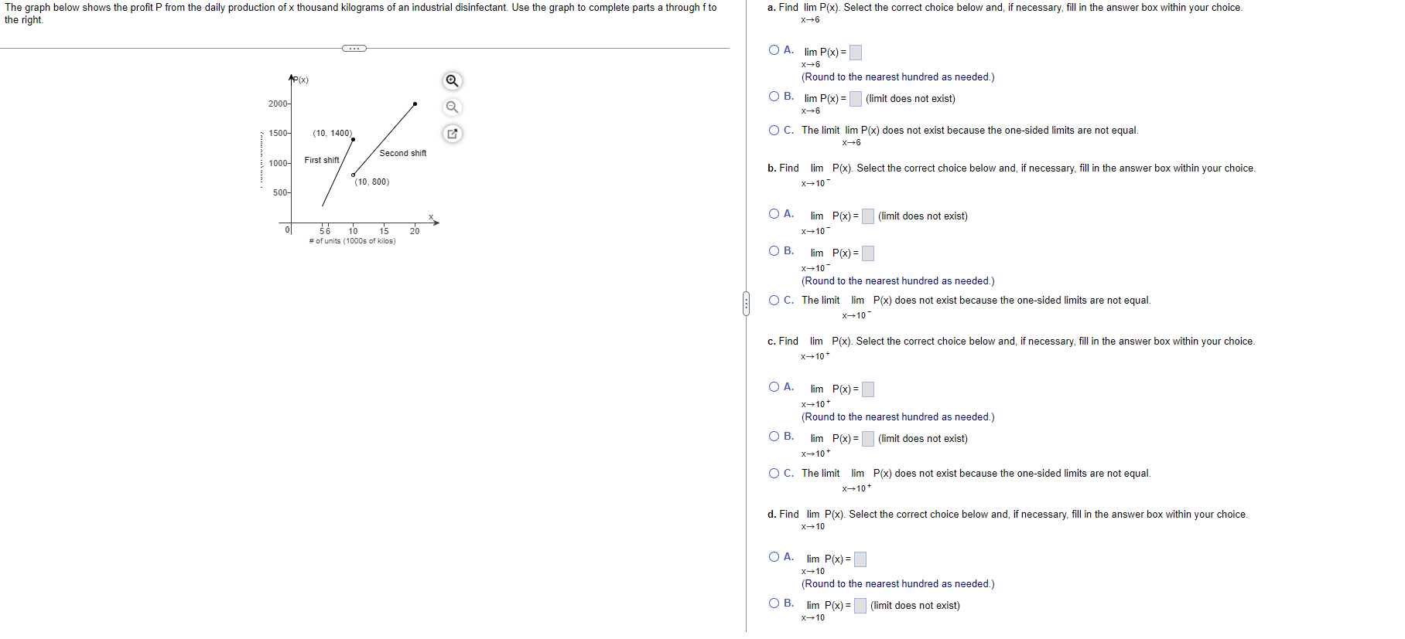Click the 'First shift' graph label
This screenshot has height=639, width=1405.
coord(322,161)
